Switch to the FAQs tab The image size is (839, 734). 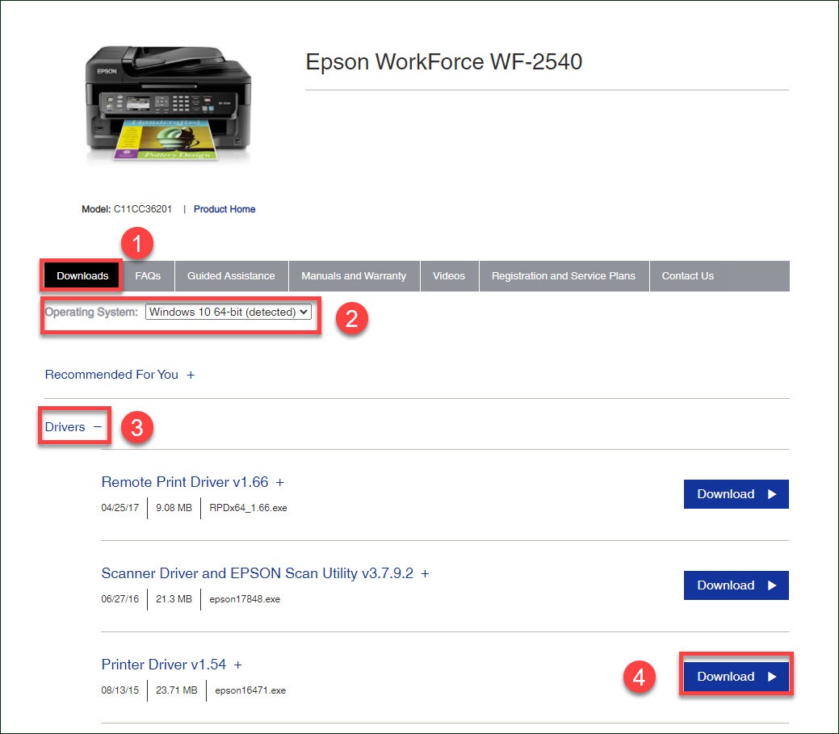tap(148, 275)
